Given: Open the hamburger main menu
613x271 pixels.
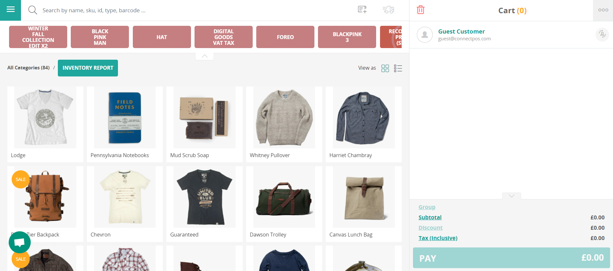Looking at the screenshot, I should (x=10, y=10).
